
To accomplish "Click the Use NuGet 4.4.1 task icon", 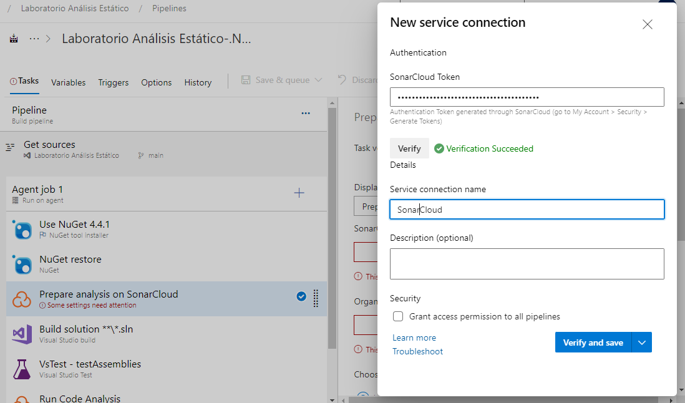I will [22, 230].
